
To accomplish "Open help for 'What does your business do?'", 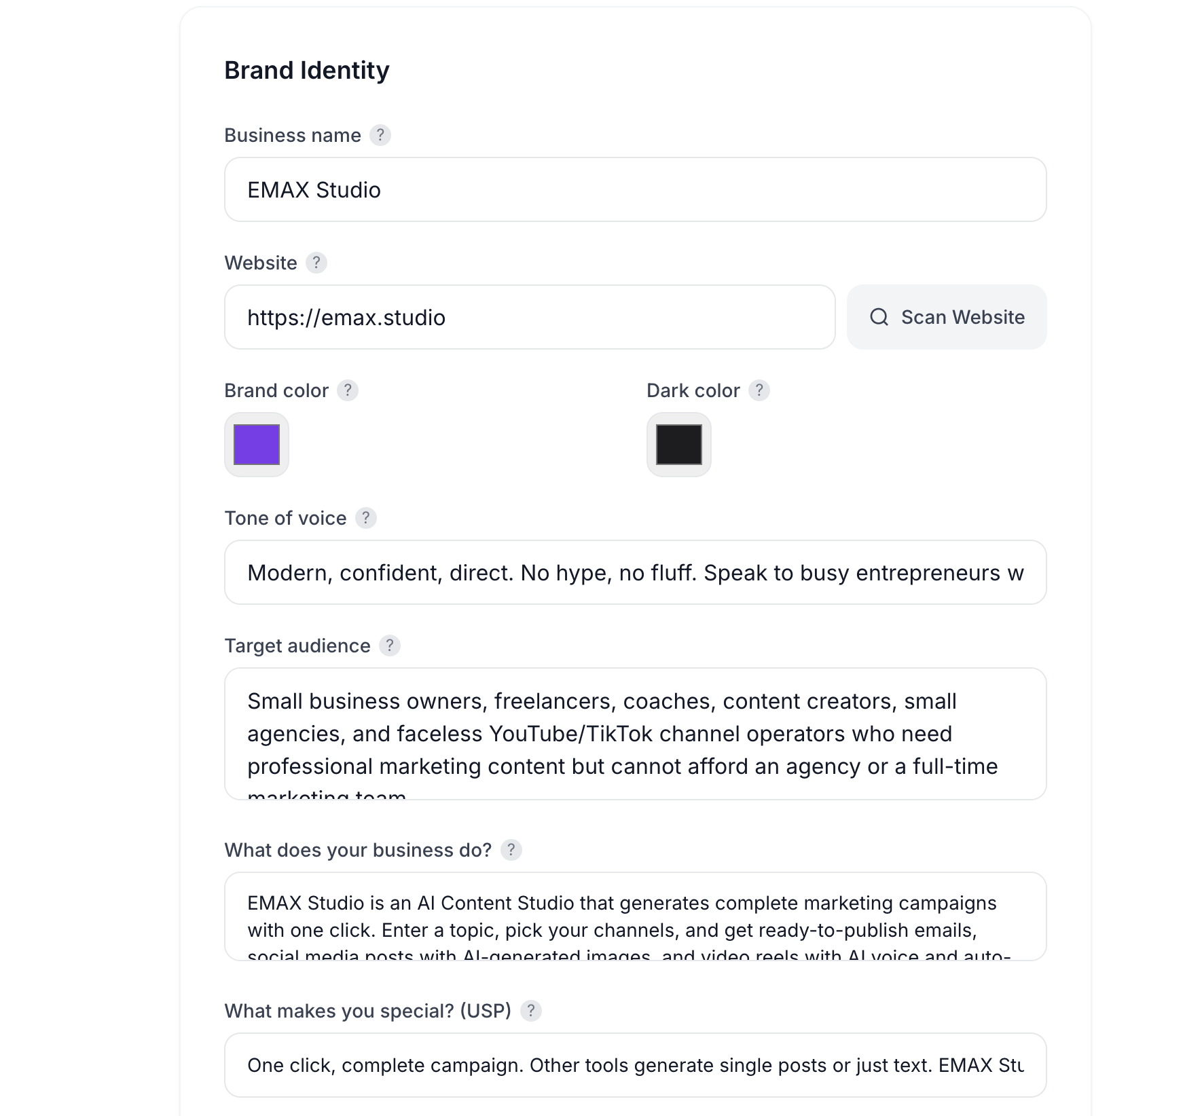I will click(511, 850).
